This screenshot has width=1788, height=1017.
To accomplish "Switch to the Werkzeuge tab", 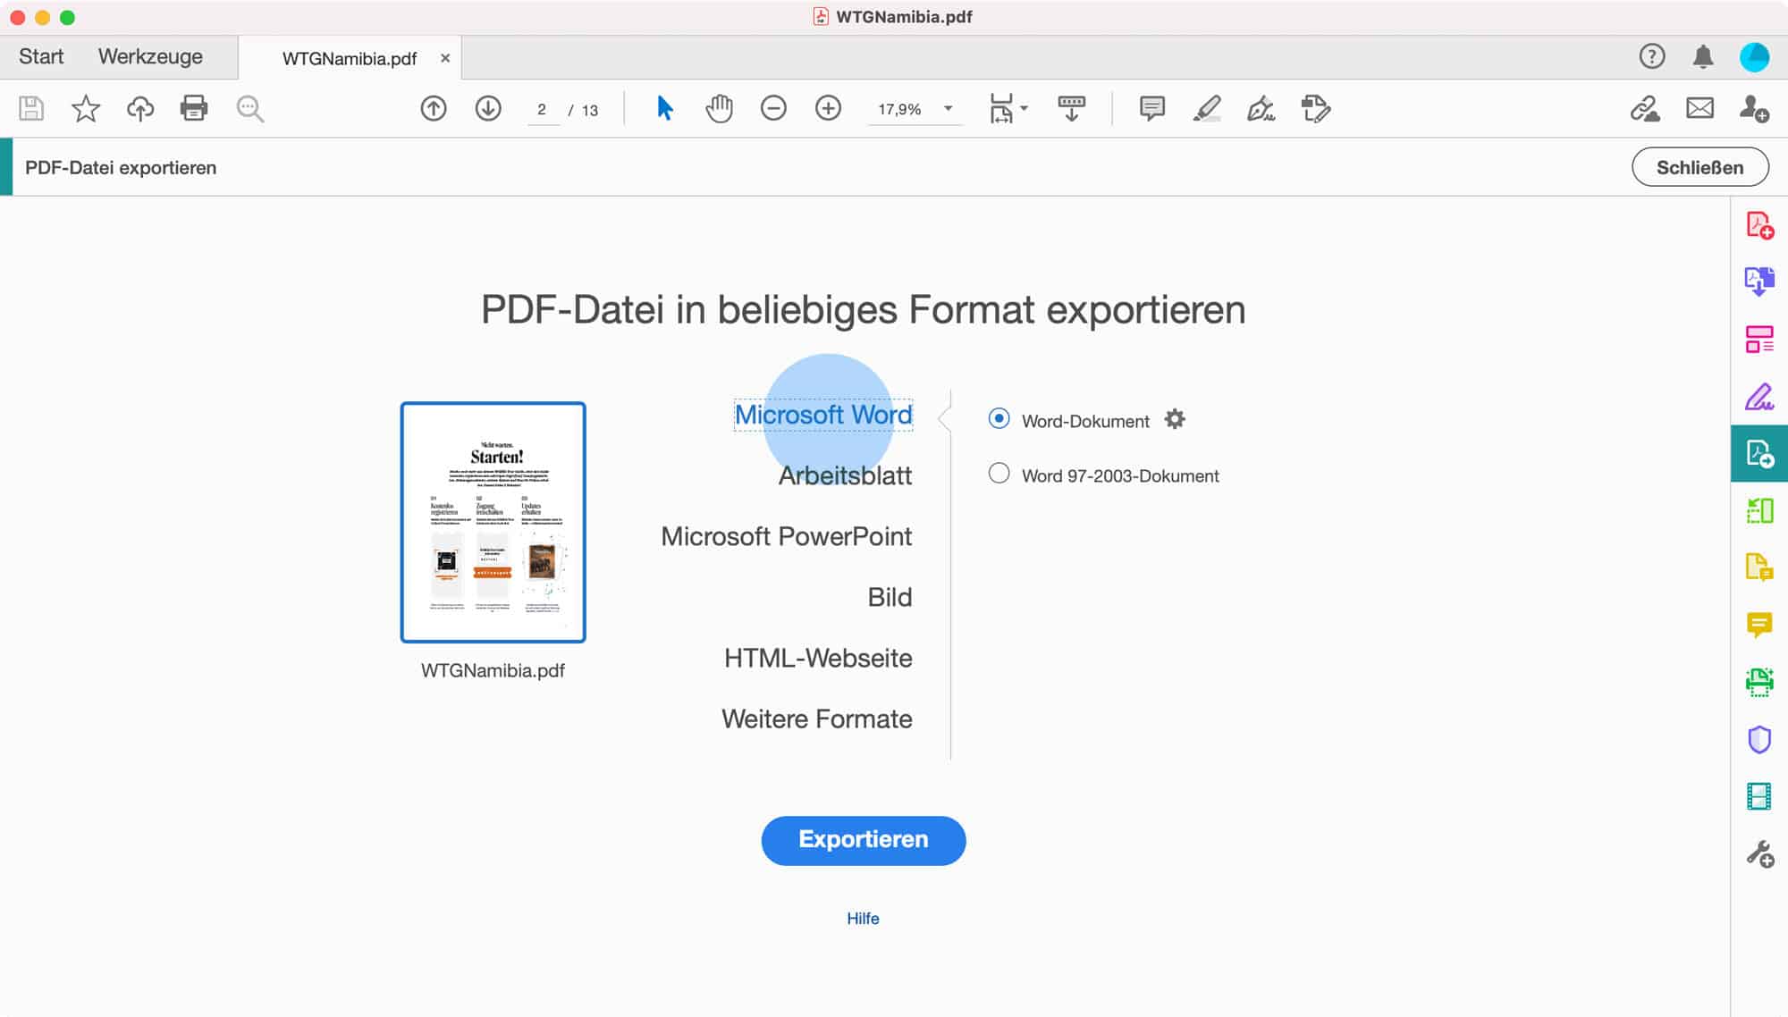I will tap(150, 56).
